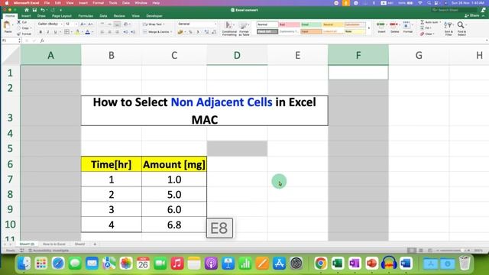
Task: Switch to Page Layout view in status bar
Action: point(421,251)
